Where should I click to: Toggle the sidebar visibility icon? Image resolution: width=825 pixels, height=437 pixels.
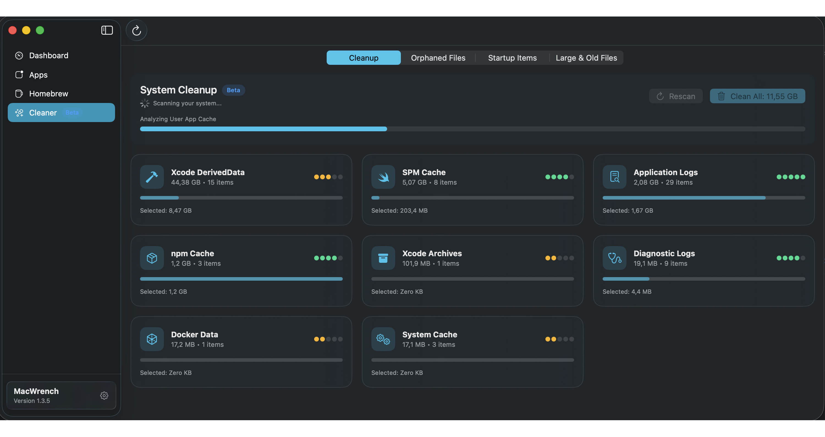click(x=107, y=30)
